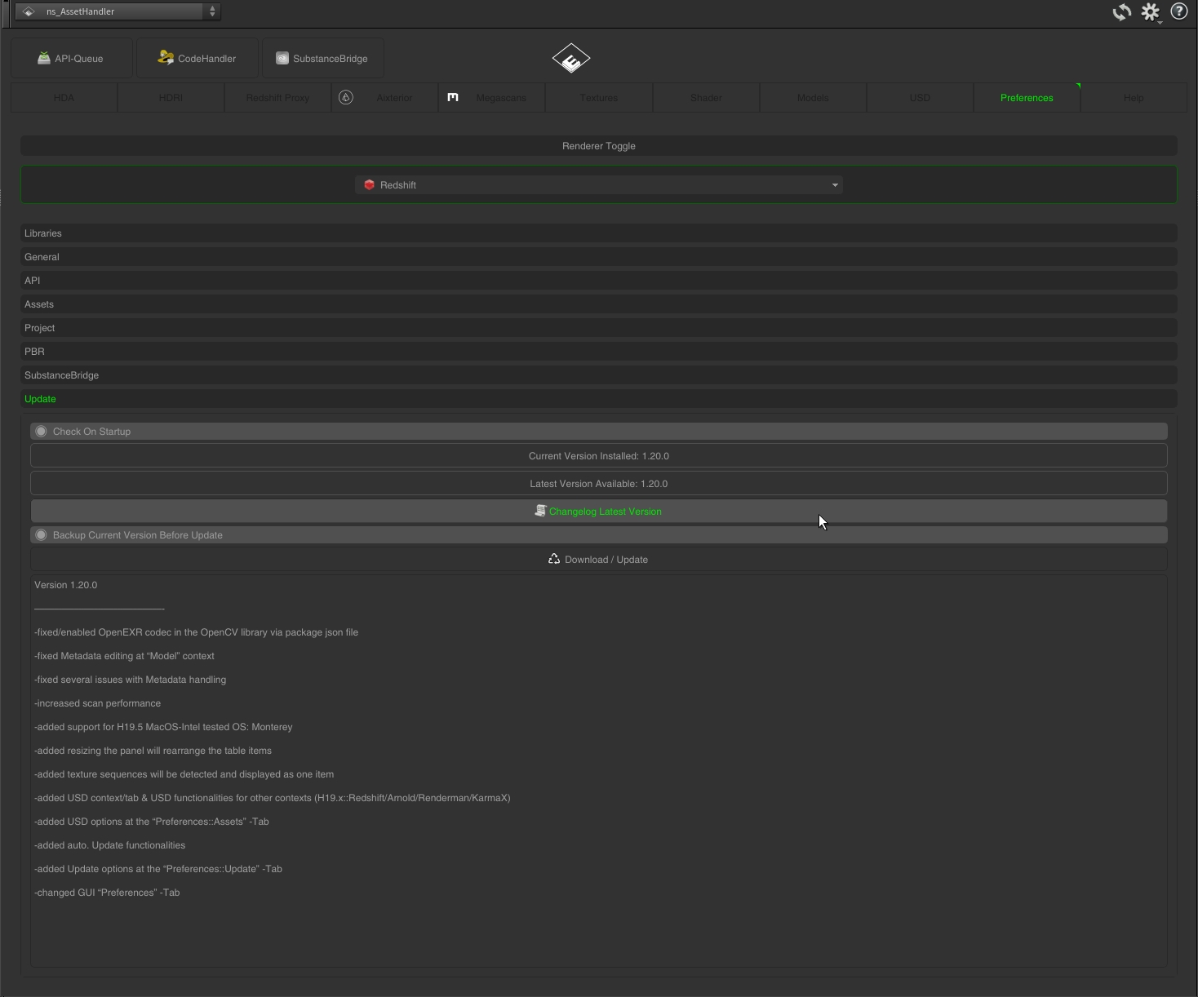Click the diamond logo icon at top center
The width and height of the screenshot is (1198, 997).
click(x=570, y=59)
